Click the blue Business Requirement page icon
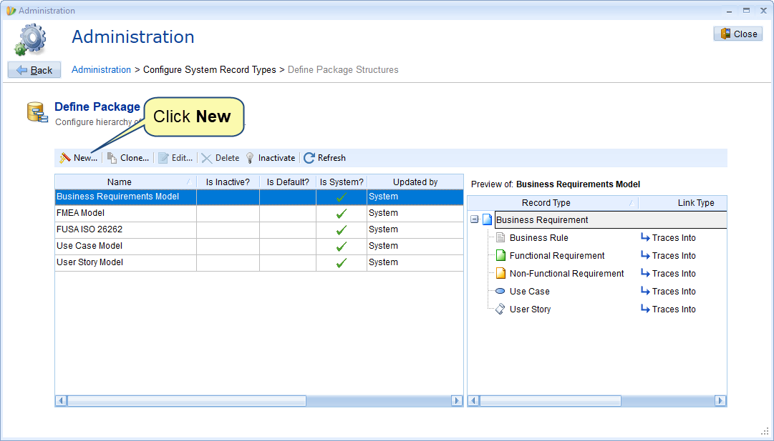The height and width of the screenshot is (441, 774). point(487,219)
